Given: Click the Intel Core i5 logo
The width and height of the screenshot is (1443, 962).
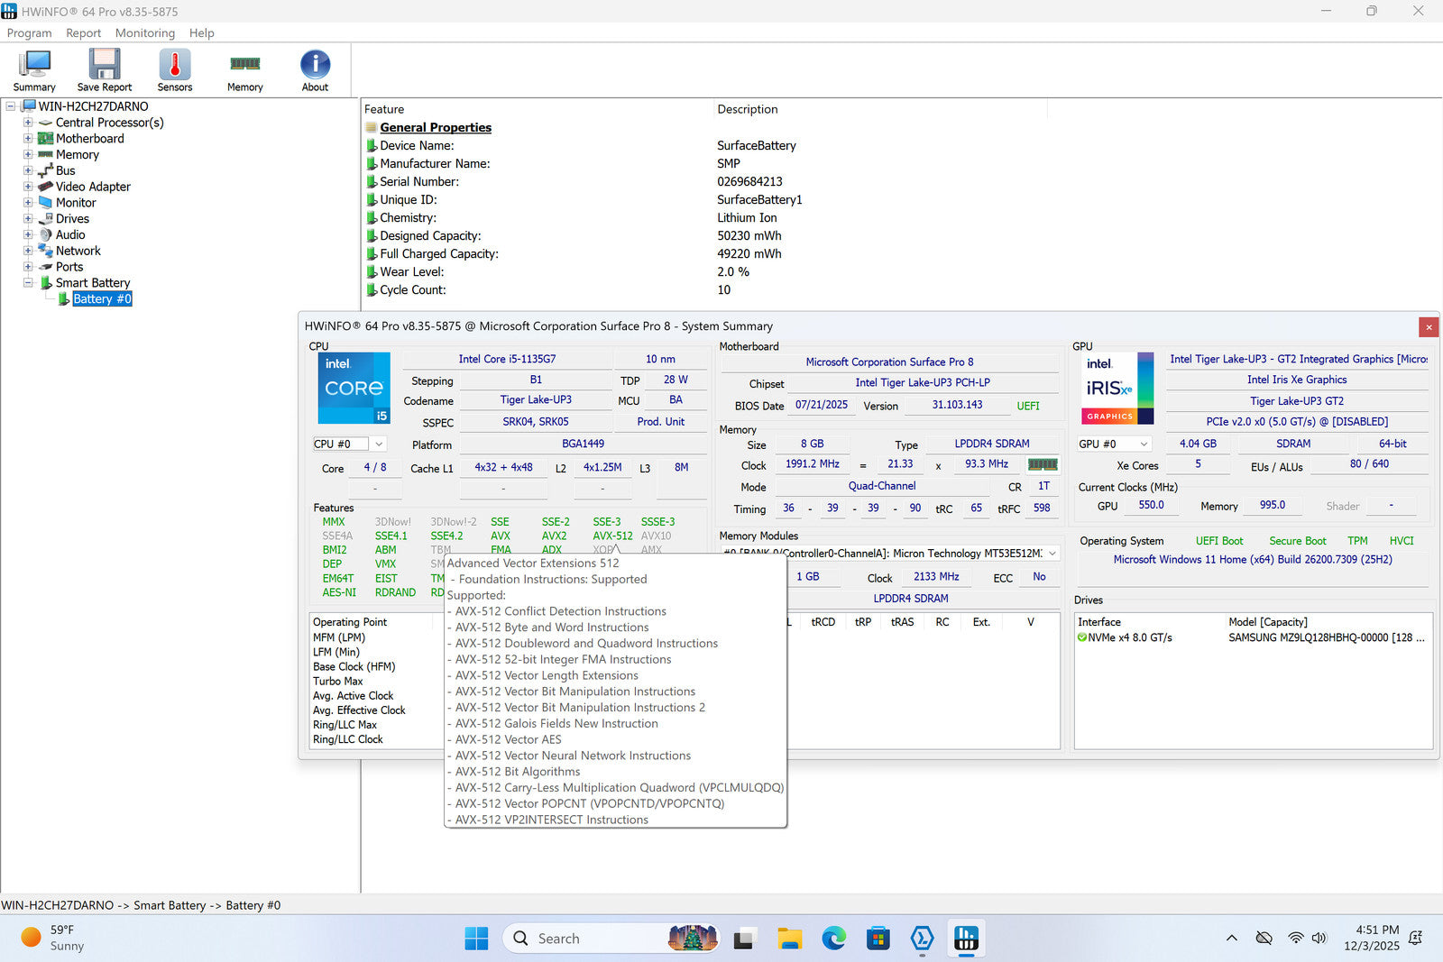Looking at the screenshot, I should point(354,388).
